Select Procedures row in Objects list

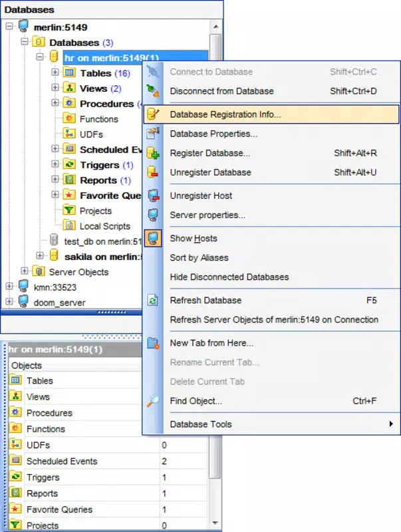(x=75, y=413)
